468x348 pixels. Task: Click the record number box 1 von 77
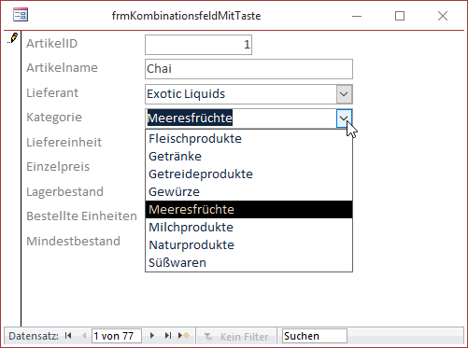pyautogui.click(x=117, y=336)
